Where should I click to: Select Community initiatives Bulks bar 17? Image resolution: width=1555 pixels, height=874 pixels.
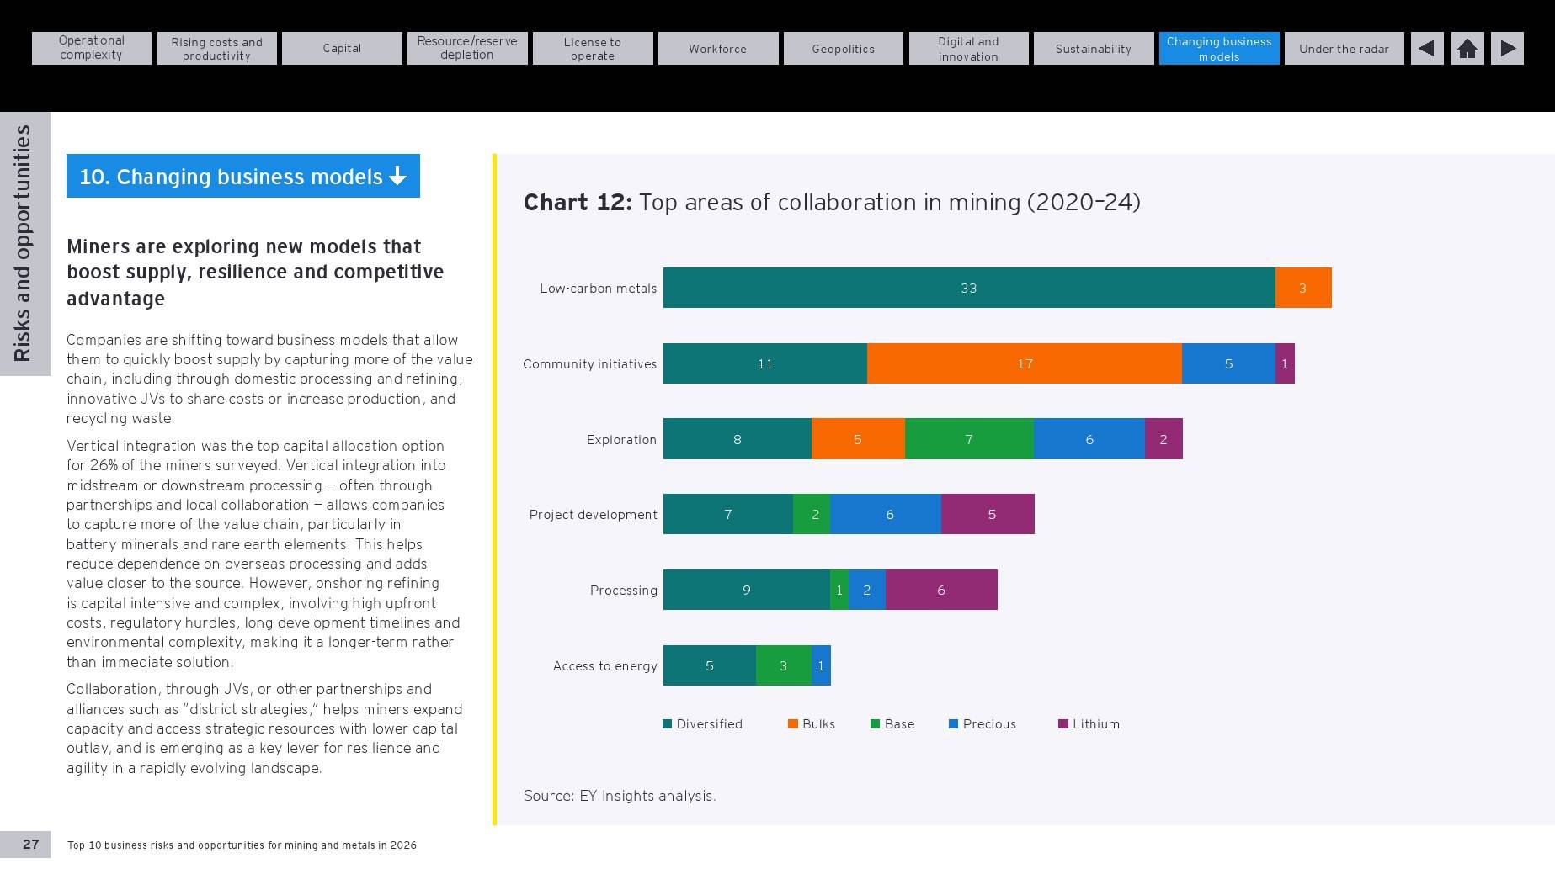[x=1025, y=363]
